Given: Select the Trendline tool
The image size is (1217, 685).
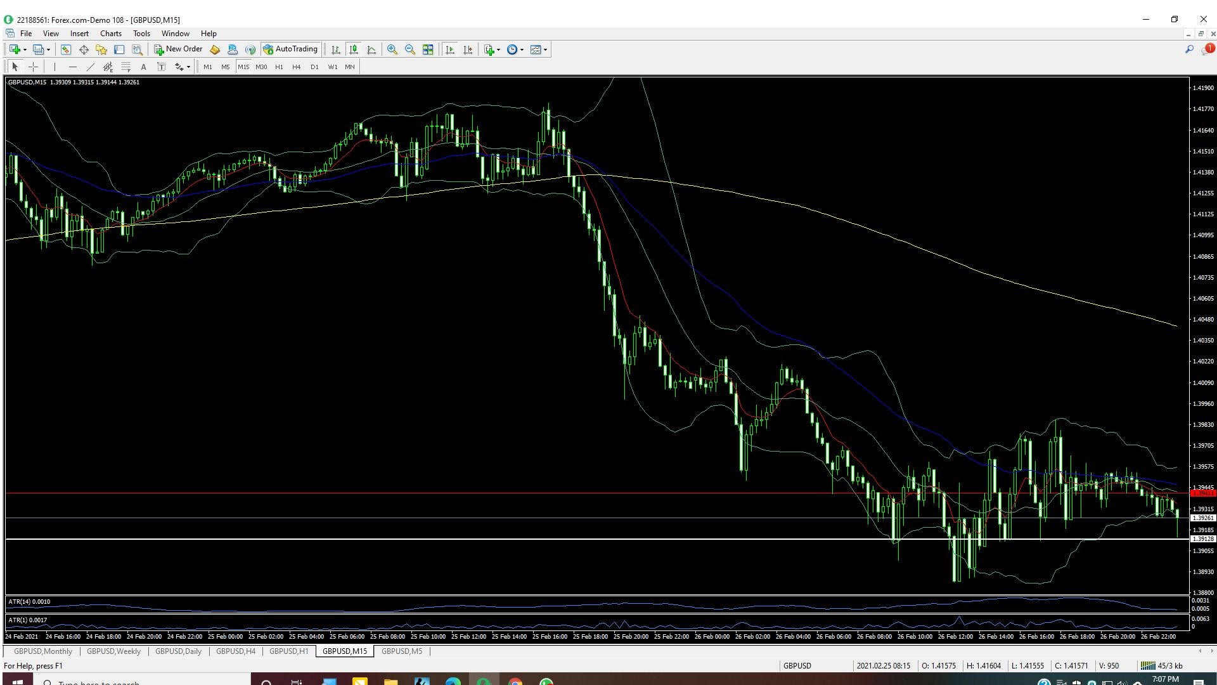Looking at the screenshot, I should coord(91,67).
